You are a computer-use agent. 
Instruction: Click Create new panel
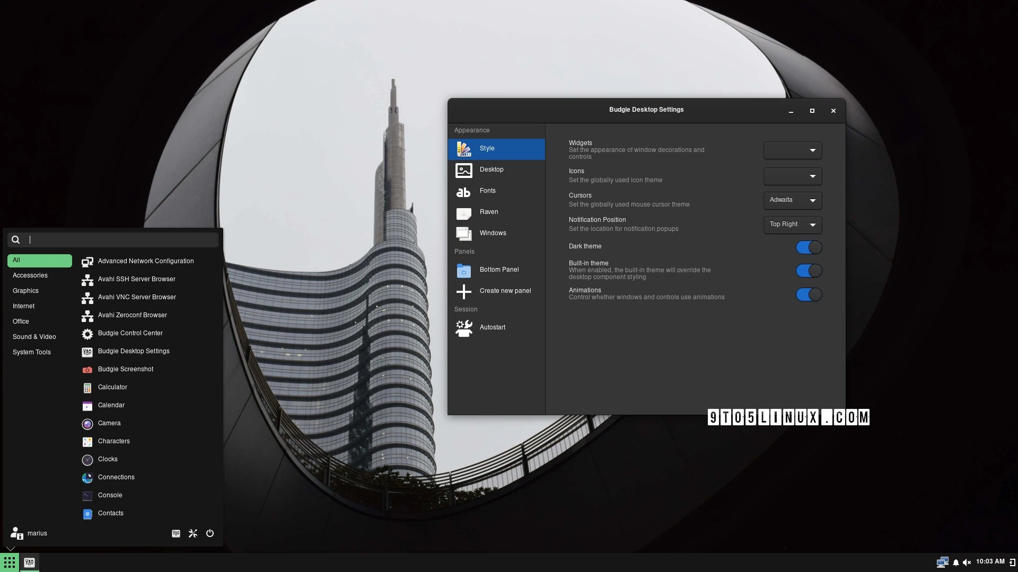[x=496, y=291]
